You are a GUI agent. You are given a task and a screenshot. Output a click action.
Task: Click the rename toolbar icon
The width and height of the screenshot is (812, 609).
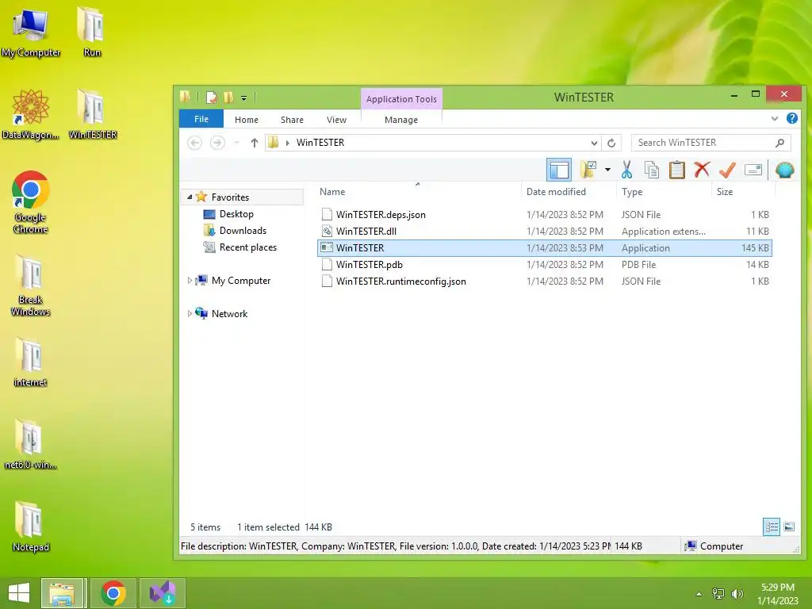753,170
